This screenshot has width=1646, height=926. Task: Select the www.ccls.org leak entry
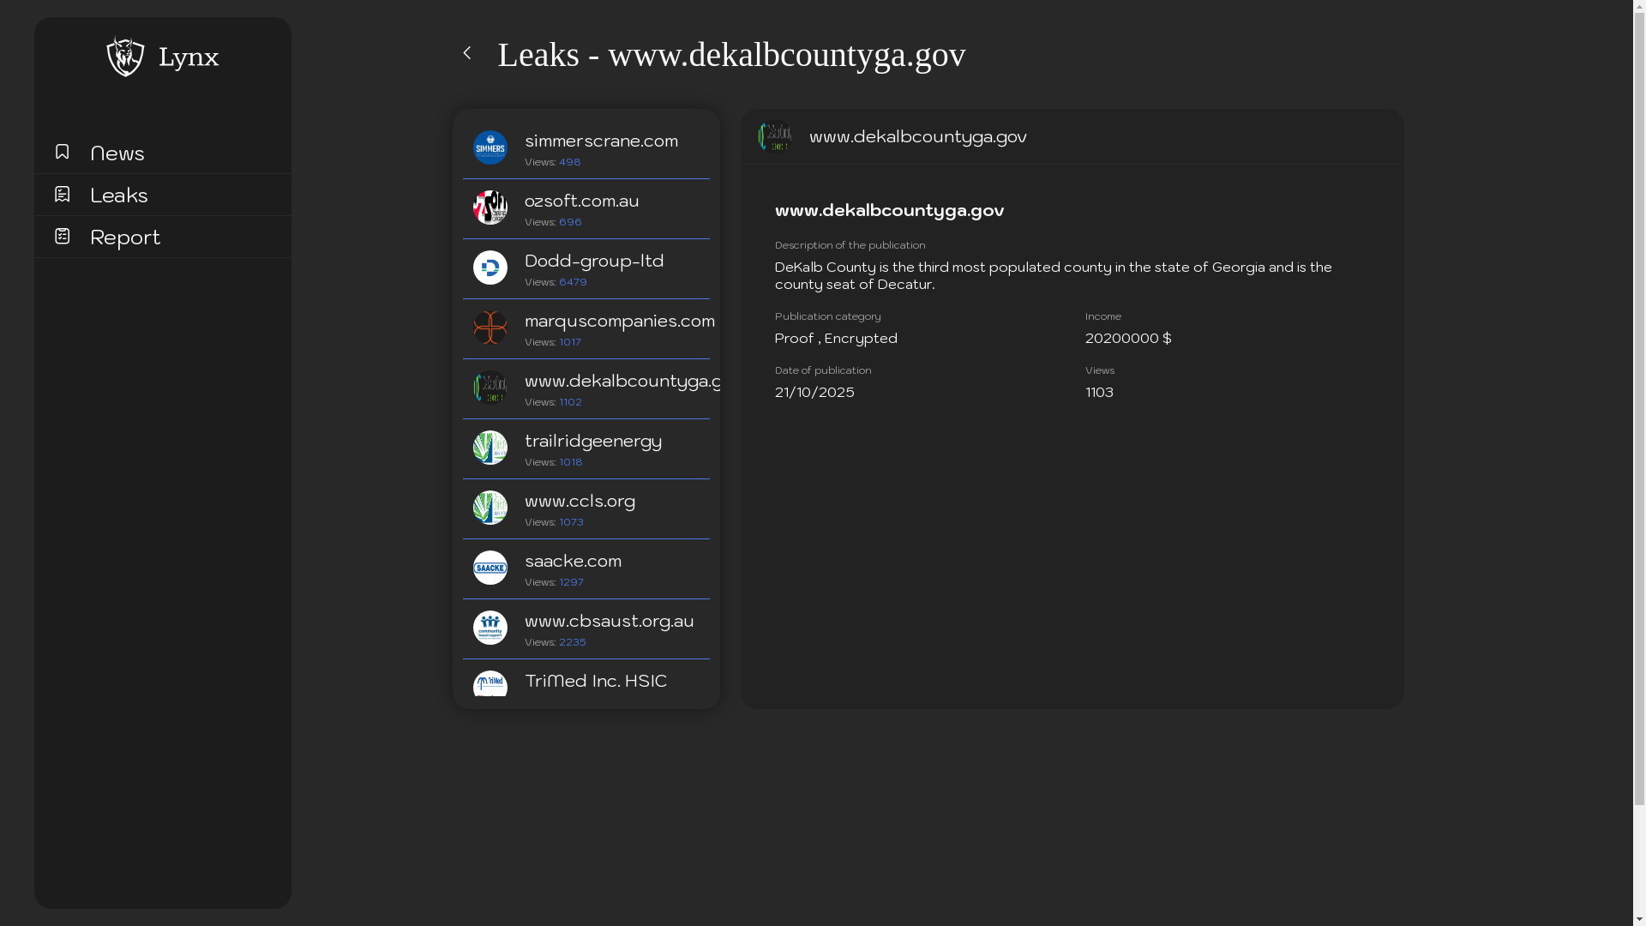coord(580,502)
